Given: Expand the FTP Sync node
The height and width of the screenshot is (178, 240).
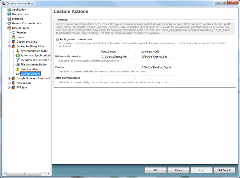Looking at the screenshot, I should coord(9,87).
